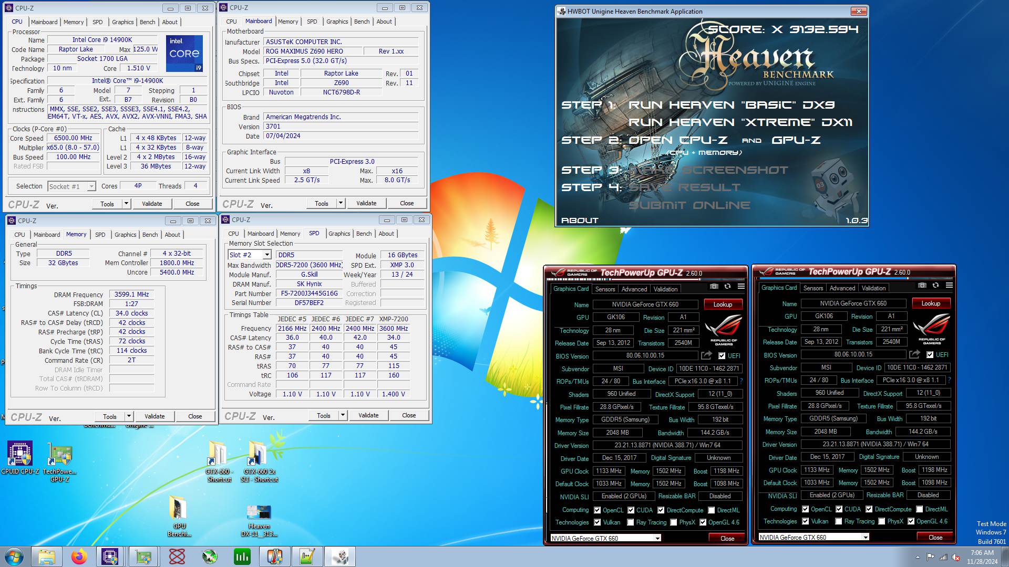Click Run Heaven "Basic" DX9 in HWBOT
This screenshot has width=1009, height=567.
click(x=732, y=105)
